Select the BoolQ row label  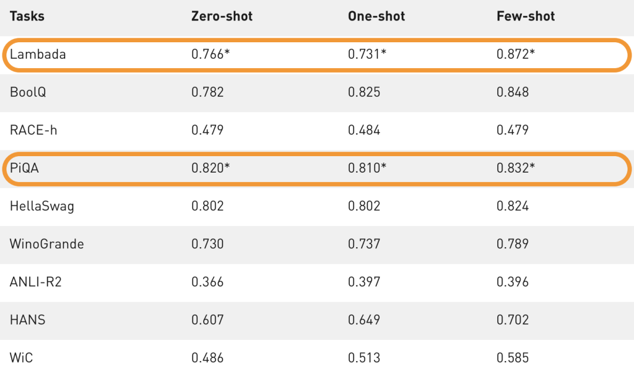(x=29, y=92)
